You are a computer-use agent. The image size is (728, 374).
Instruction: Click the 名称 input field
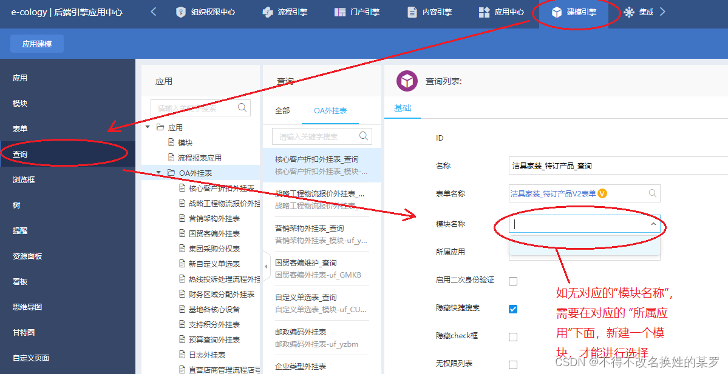click(x=619, y=165)
